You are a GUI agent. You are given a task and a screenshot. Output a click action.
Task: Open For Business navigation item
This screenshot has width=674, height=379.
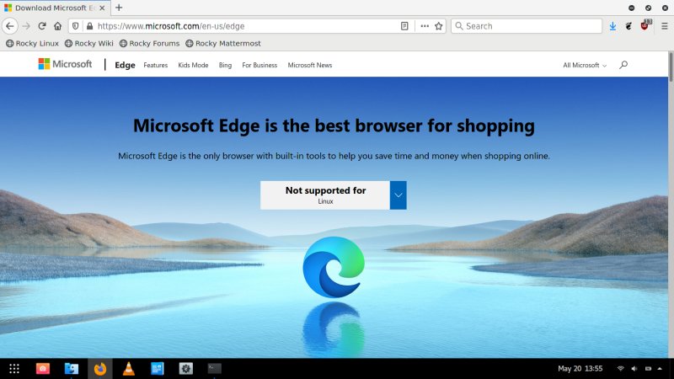tap(259, 66)
